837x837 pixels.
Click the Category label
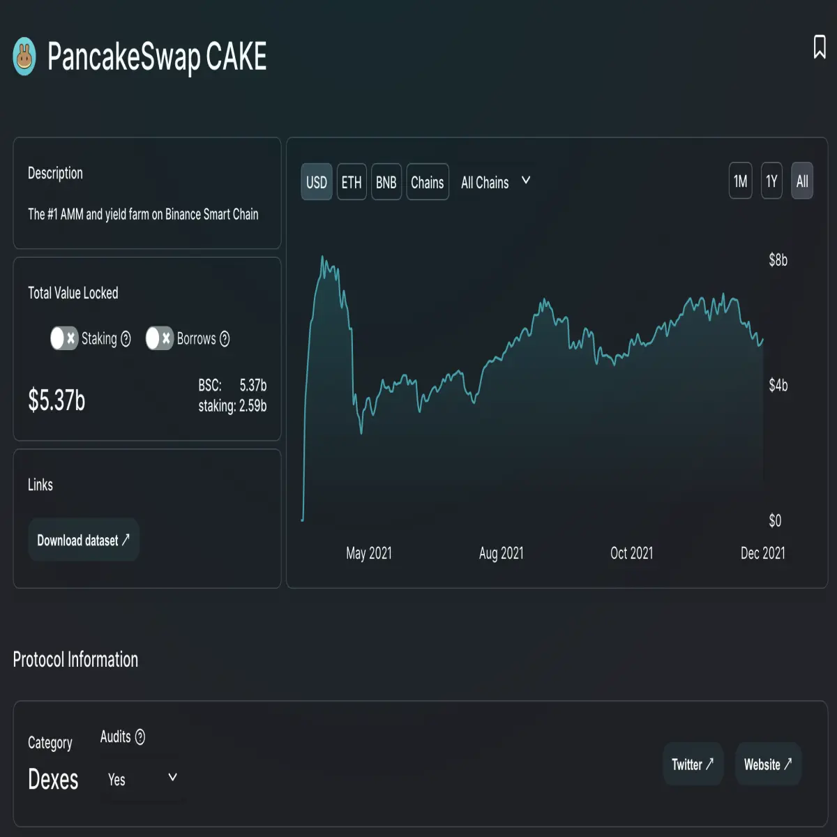50,743
